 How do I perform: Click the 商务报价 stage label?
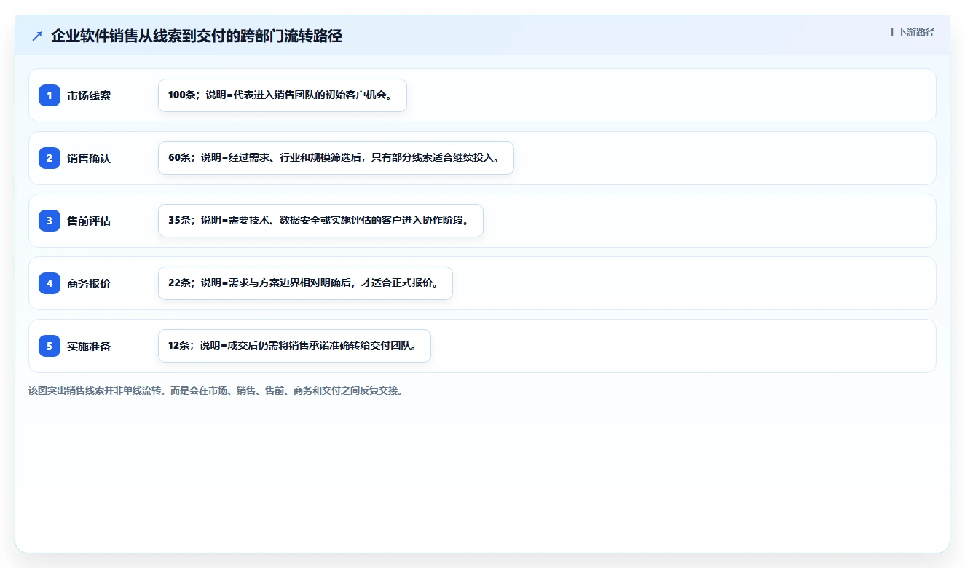pyautogui.click(x=89, y=283)
